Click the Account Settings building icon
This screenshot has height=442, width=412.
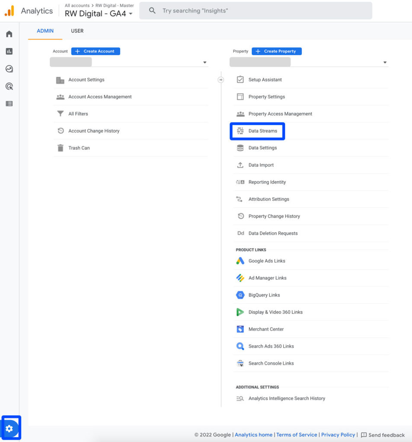click(60, 80)
